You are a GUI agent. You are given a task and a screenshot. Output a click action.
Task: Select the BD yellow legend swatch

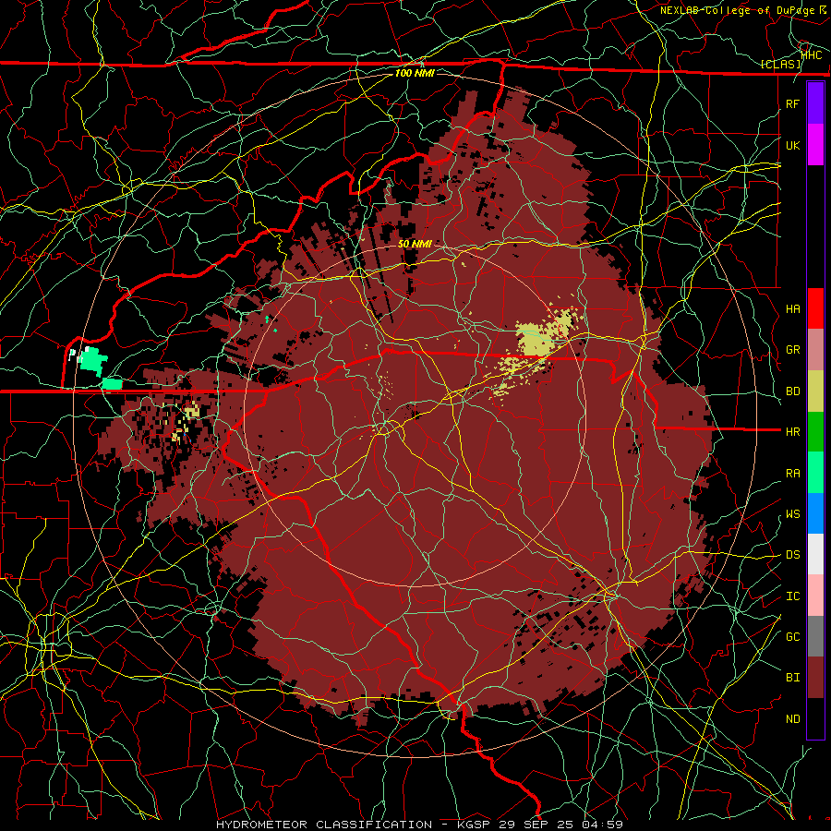tap(815, 391)
